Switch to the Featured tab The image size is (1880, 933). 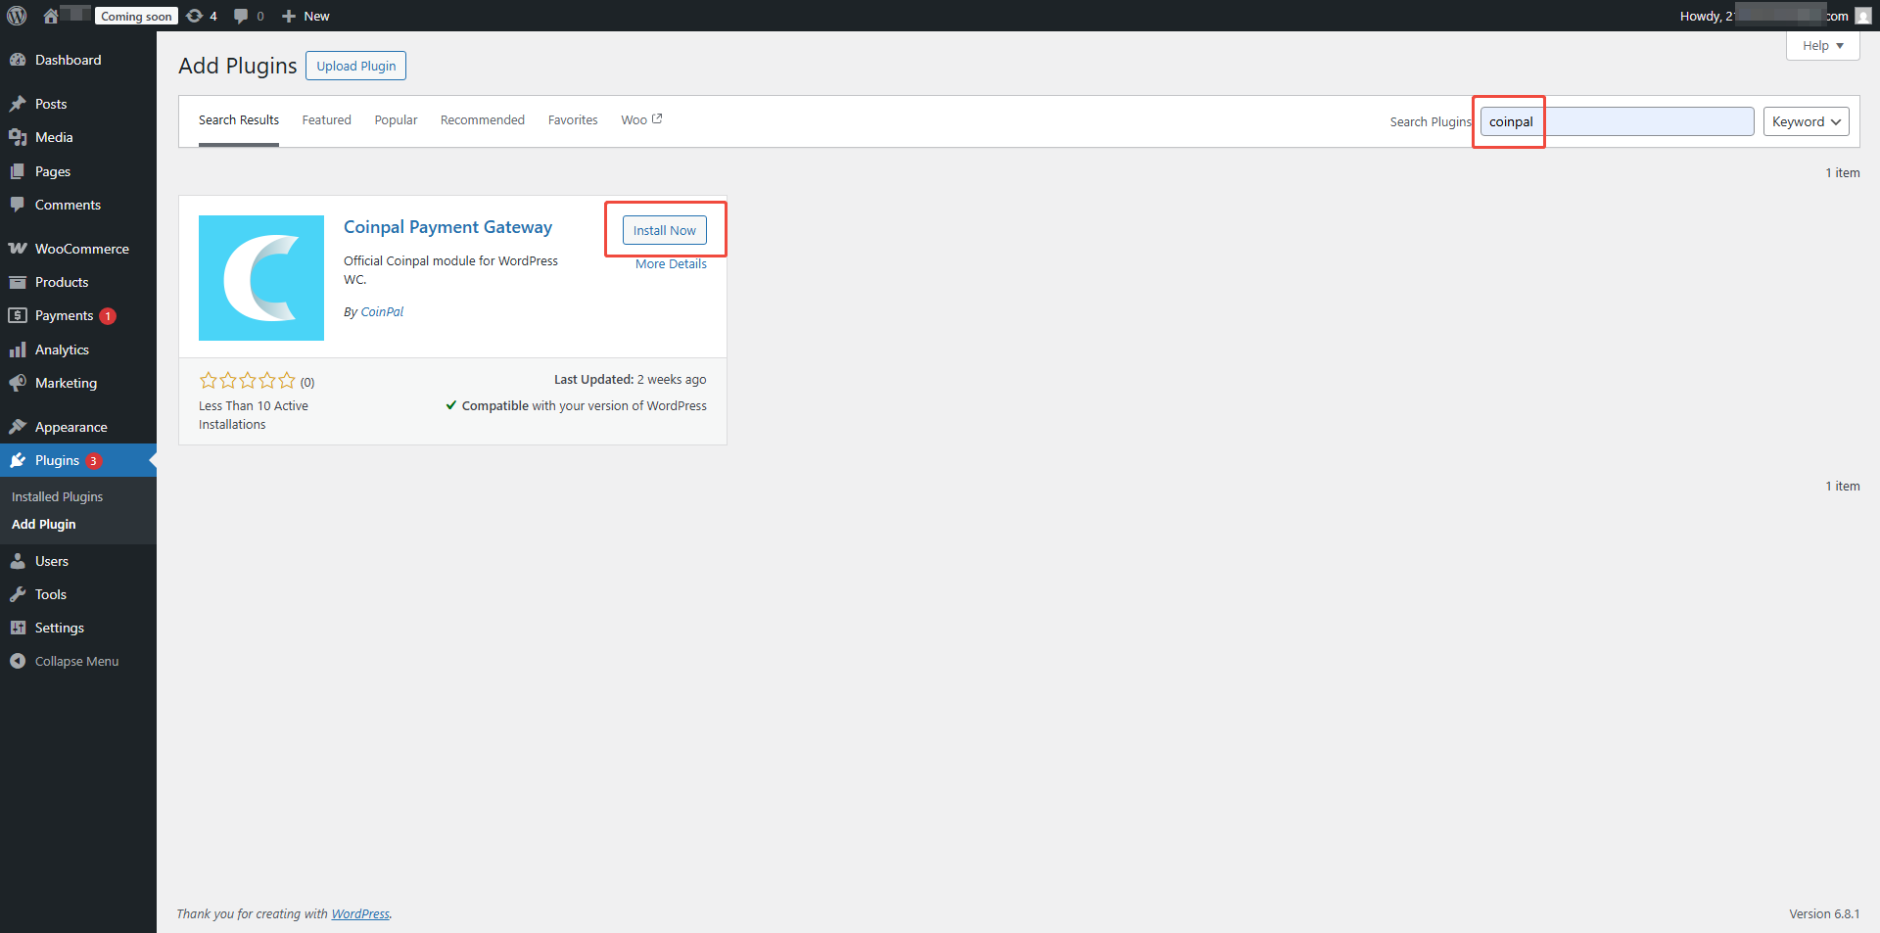point(326,120)
